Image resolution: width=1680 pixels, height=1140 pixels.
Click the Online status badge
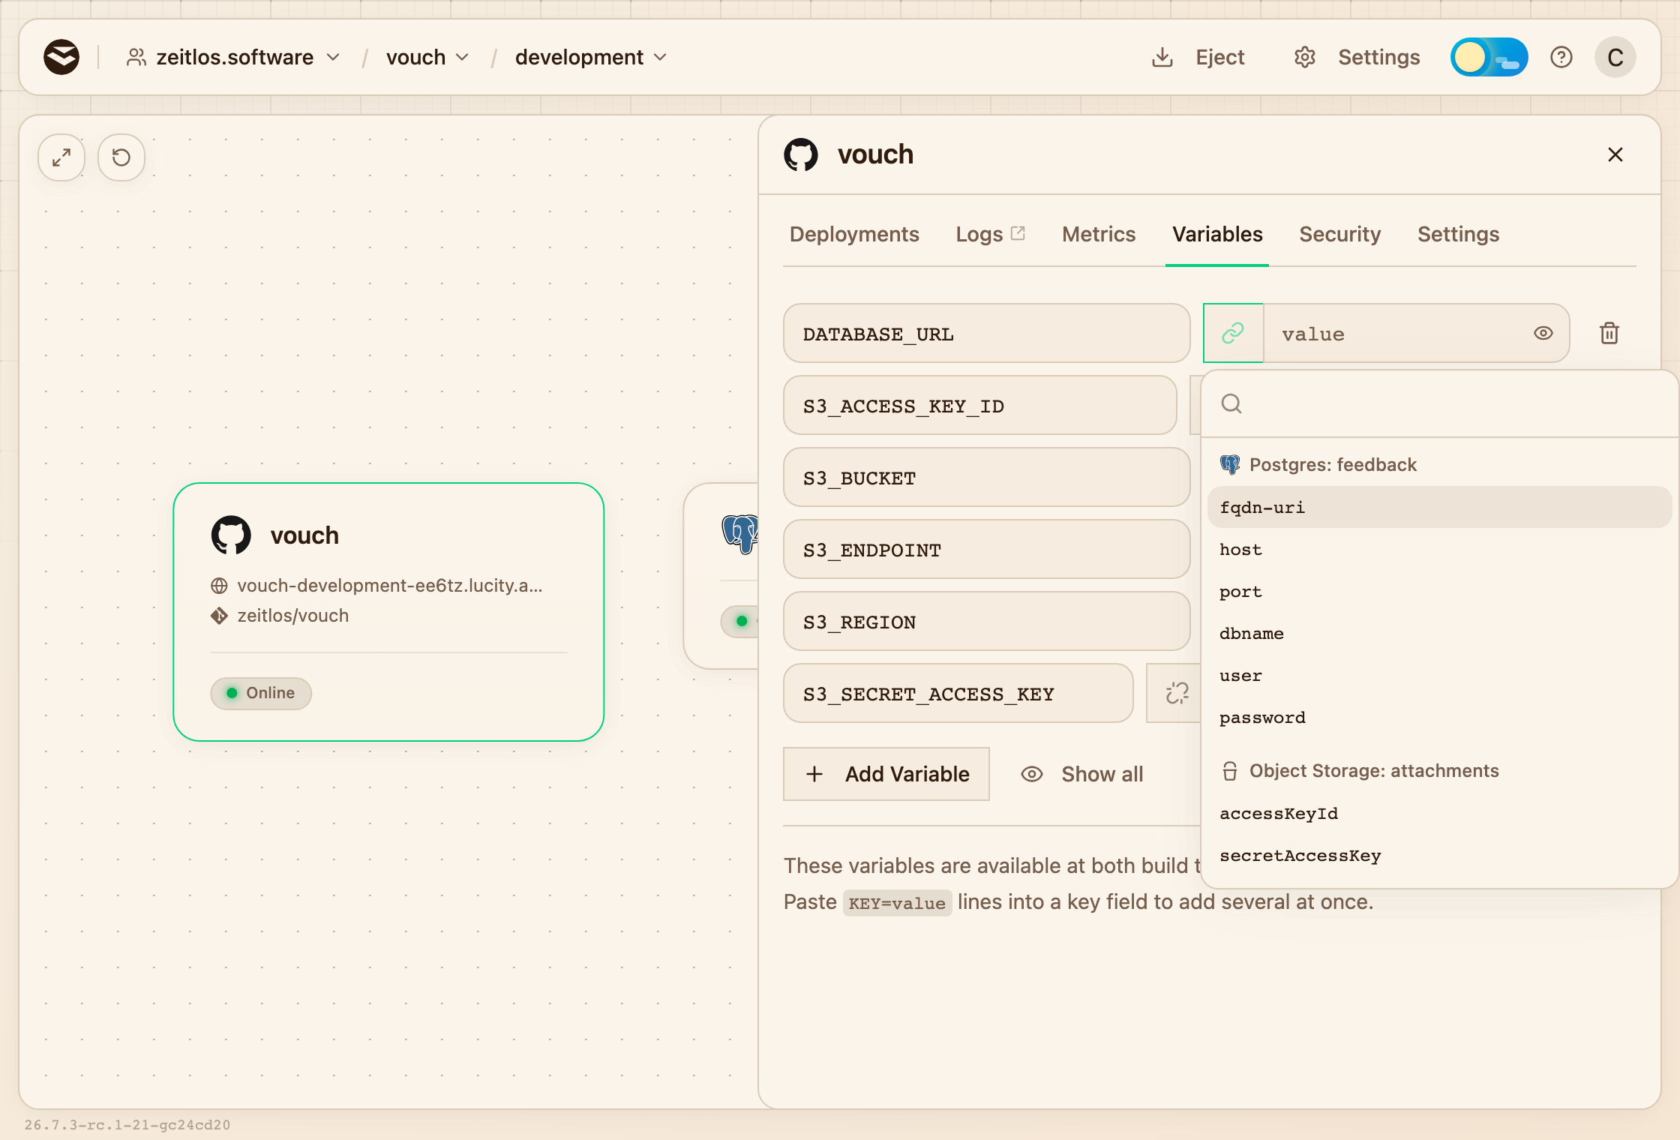pyautogui.click(x=261, y=693)
